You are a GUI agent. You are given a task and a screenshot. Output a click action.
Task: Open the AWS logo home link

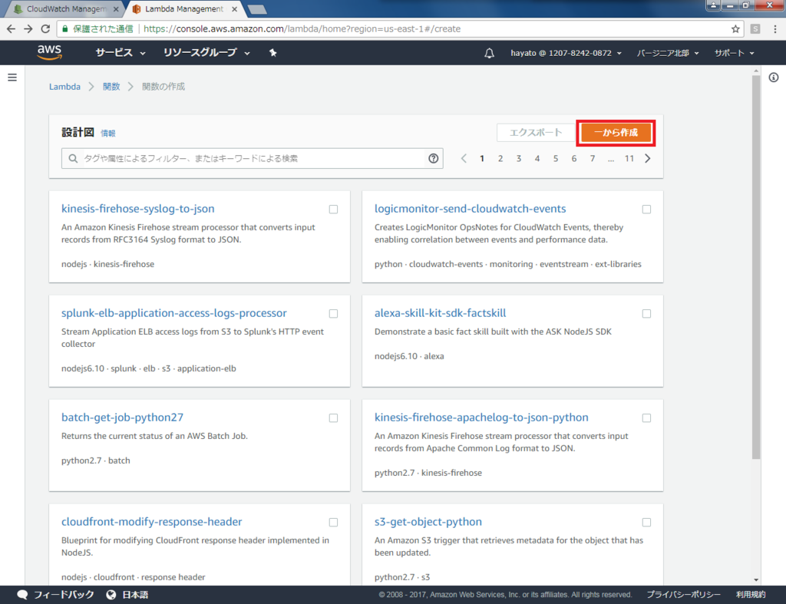pyautogui.click(x=49, y=52)
